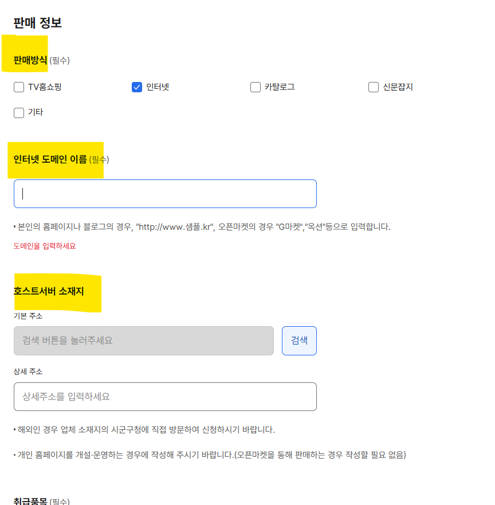Click the 기본 주소 label text
Image resolution: width=495 pixels, height=505 pixels.
point(28,316)
